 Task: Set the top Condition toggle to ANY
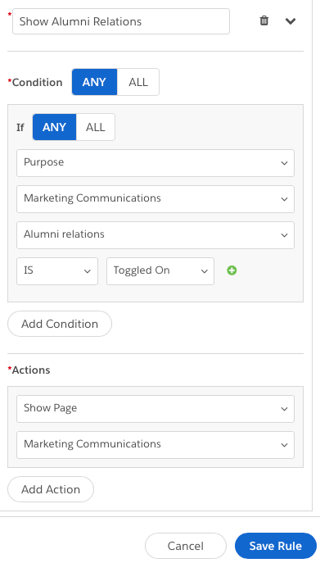[94, 82]
